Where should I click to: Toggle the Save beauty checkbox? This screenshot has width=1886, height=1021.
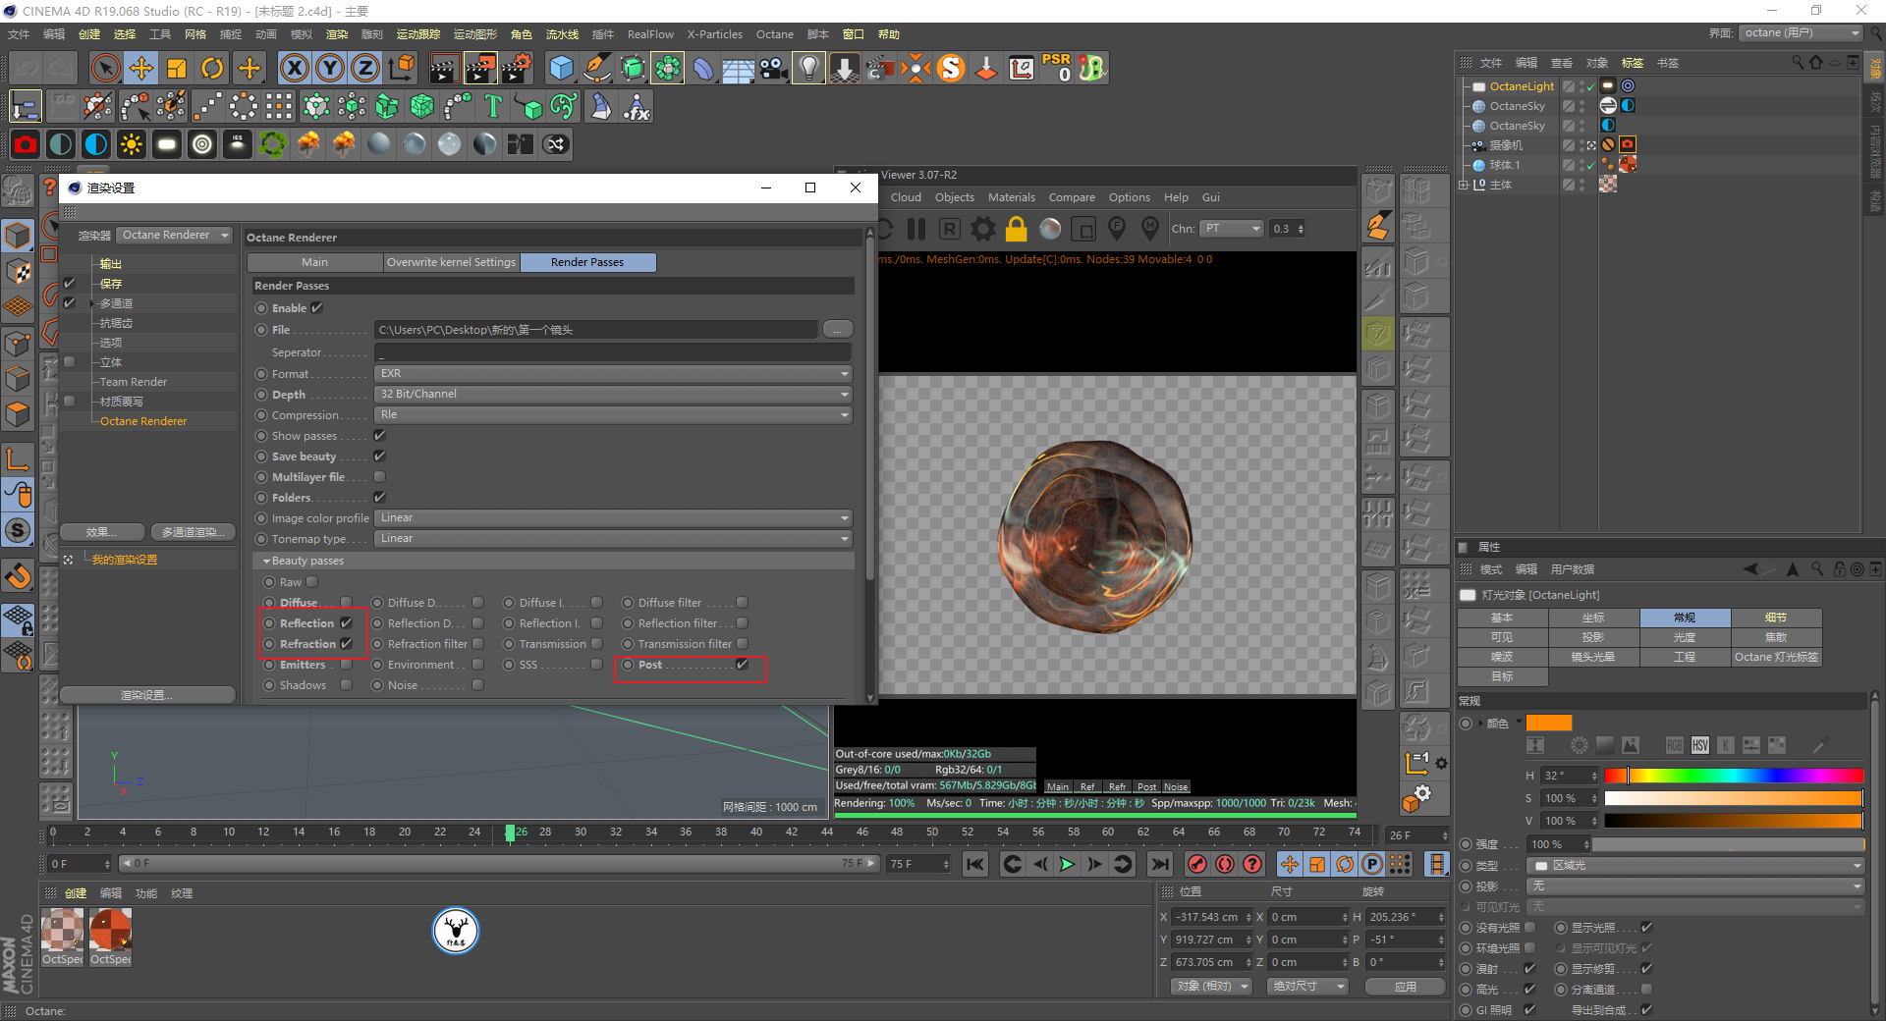[x=379, y=457]
